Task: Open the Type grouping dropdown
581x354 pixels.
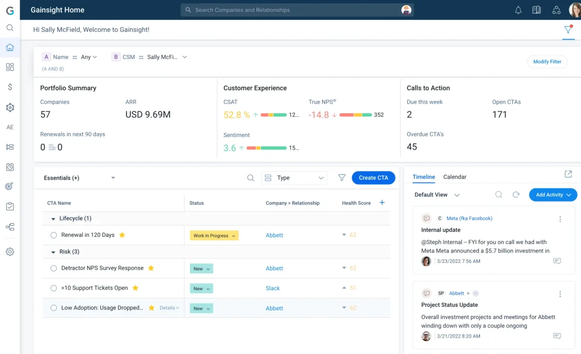Action: pos(294,178)
